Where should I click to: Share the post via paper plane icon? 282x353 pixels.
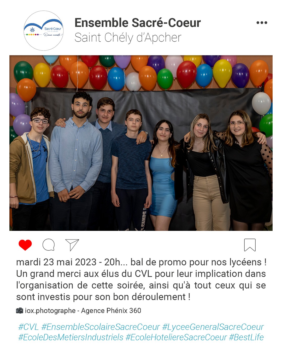coord(72,245)
